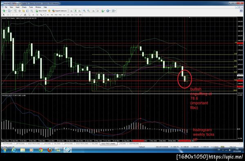Select the Trendline drawing tool

tap(21, 15)
